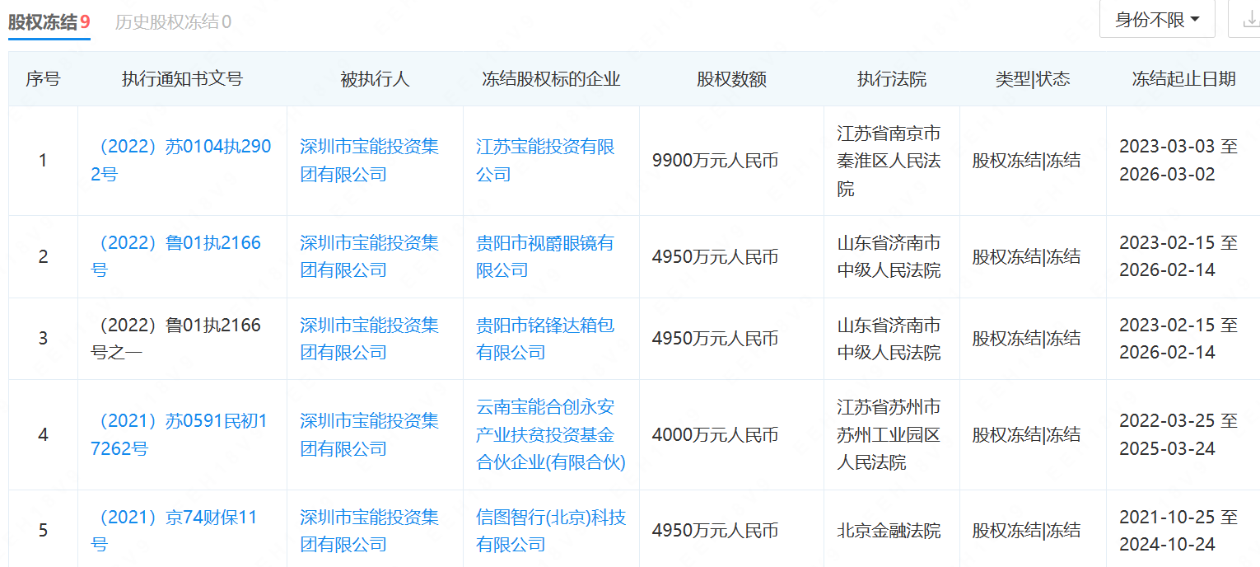Click 4950万元人民币 in 信图智行 row
Viewport: 1260px width, 567px height.
(x=715, y=531)
